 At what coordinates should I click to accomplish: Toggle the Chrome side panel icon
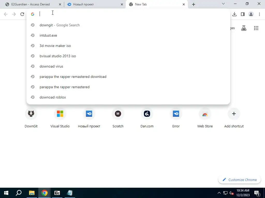pyautogui.click(x=243, y=14)
